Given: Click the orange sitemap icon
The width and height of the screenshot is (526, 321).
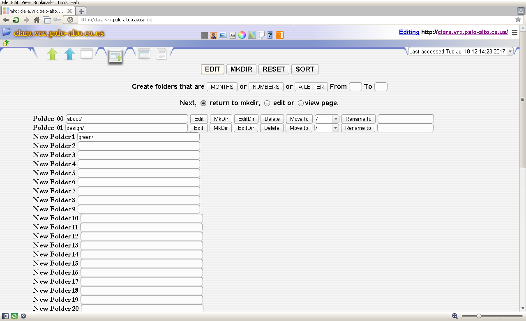Looking at the screenshot, I should (x=280, y=35).
